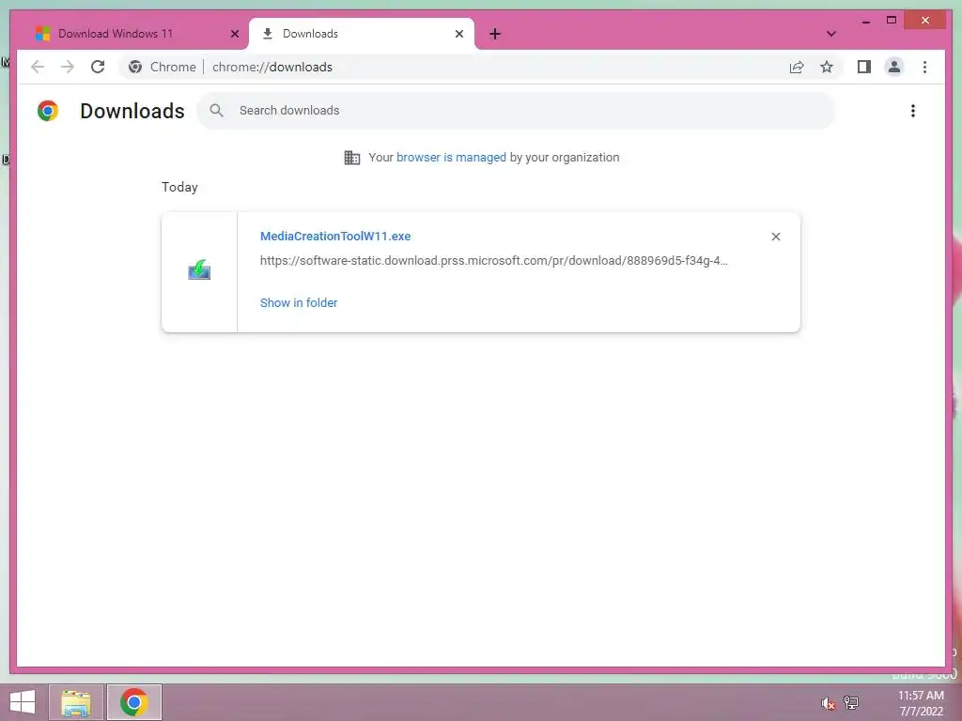
Task: Open the profile avatar menu
Action: [894, 67]
